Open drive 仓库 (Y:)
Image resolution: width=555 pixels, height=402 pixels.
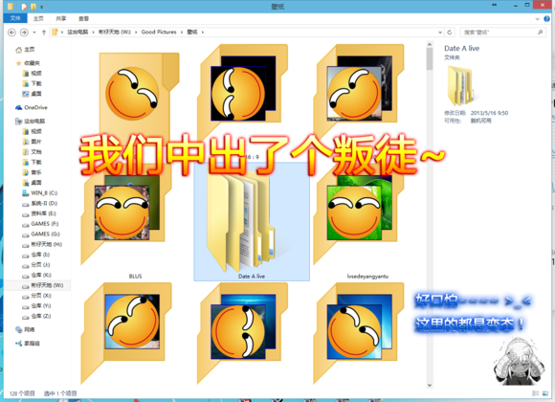coord(36,305)
